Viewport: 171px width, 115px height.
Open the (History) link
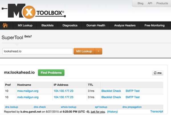(112, 112)
